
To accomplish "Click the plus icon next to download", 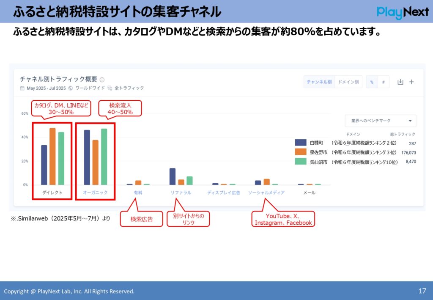I will coord(411,82).
